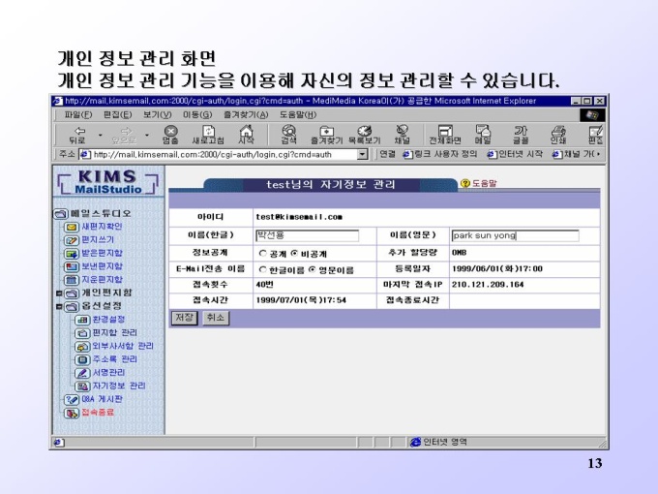Screen dimensions: 658x494
Task: Select 한글이름 radio for E-Mail전송 이름
Action: (262, 269)
